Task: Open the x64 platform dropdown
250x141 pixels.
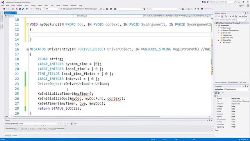Action: click(x=52, y=9)
